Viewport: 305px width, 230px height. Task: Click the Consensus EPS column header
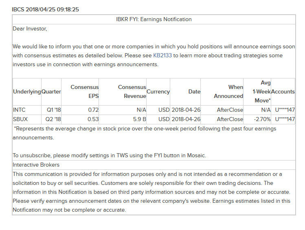click(x=85, y=92)
